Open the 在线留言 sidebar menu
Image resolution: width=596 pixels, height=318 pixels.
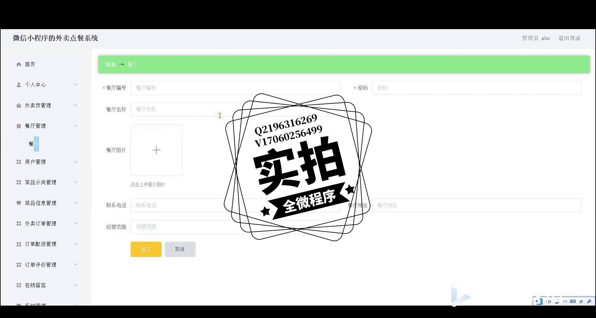(x=47, y=285)
